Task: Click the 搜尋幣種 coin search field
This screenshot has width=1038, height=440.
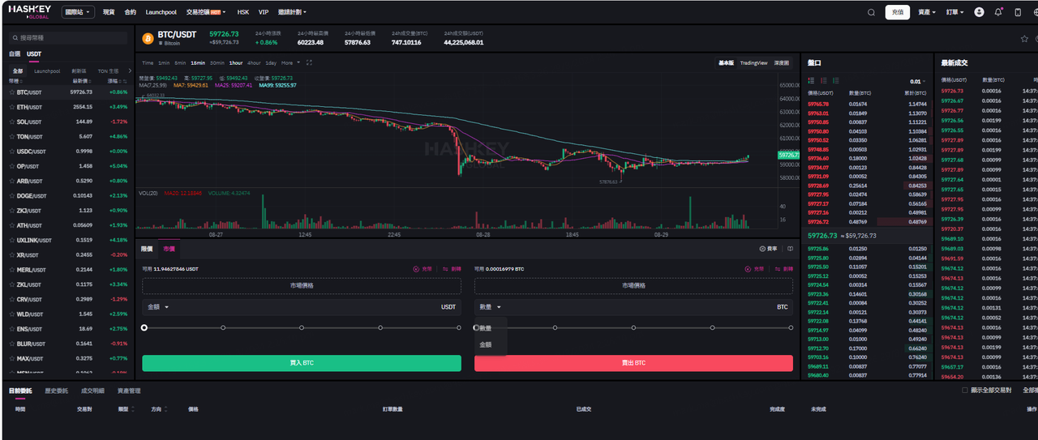Action: coord(67,37)
